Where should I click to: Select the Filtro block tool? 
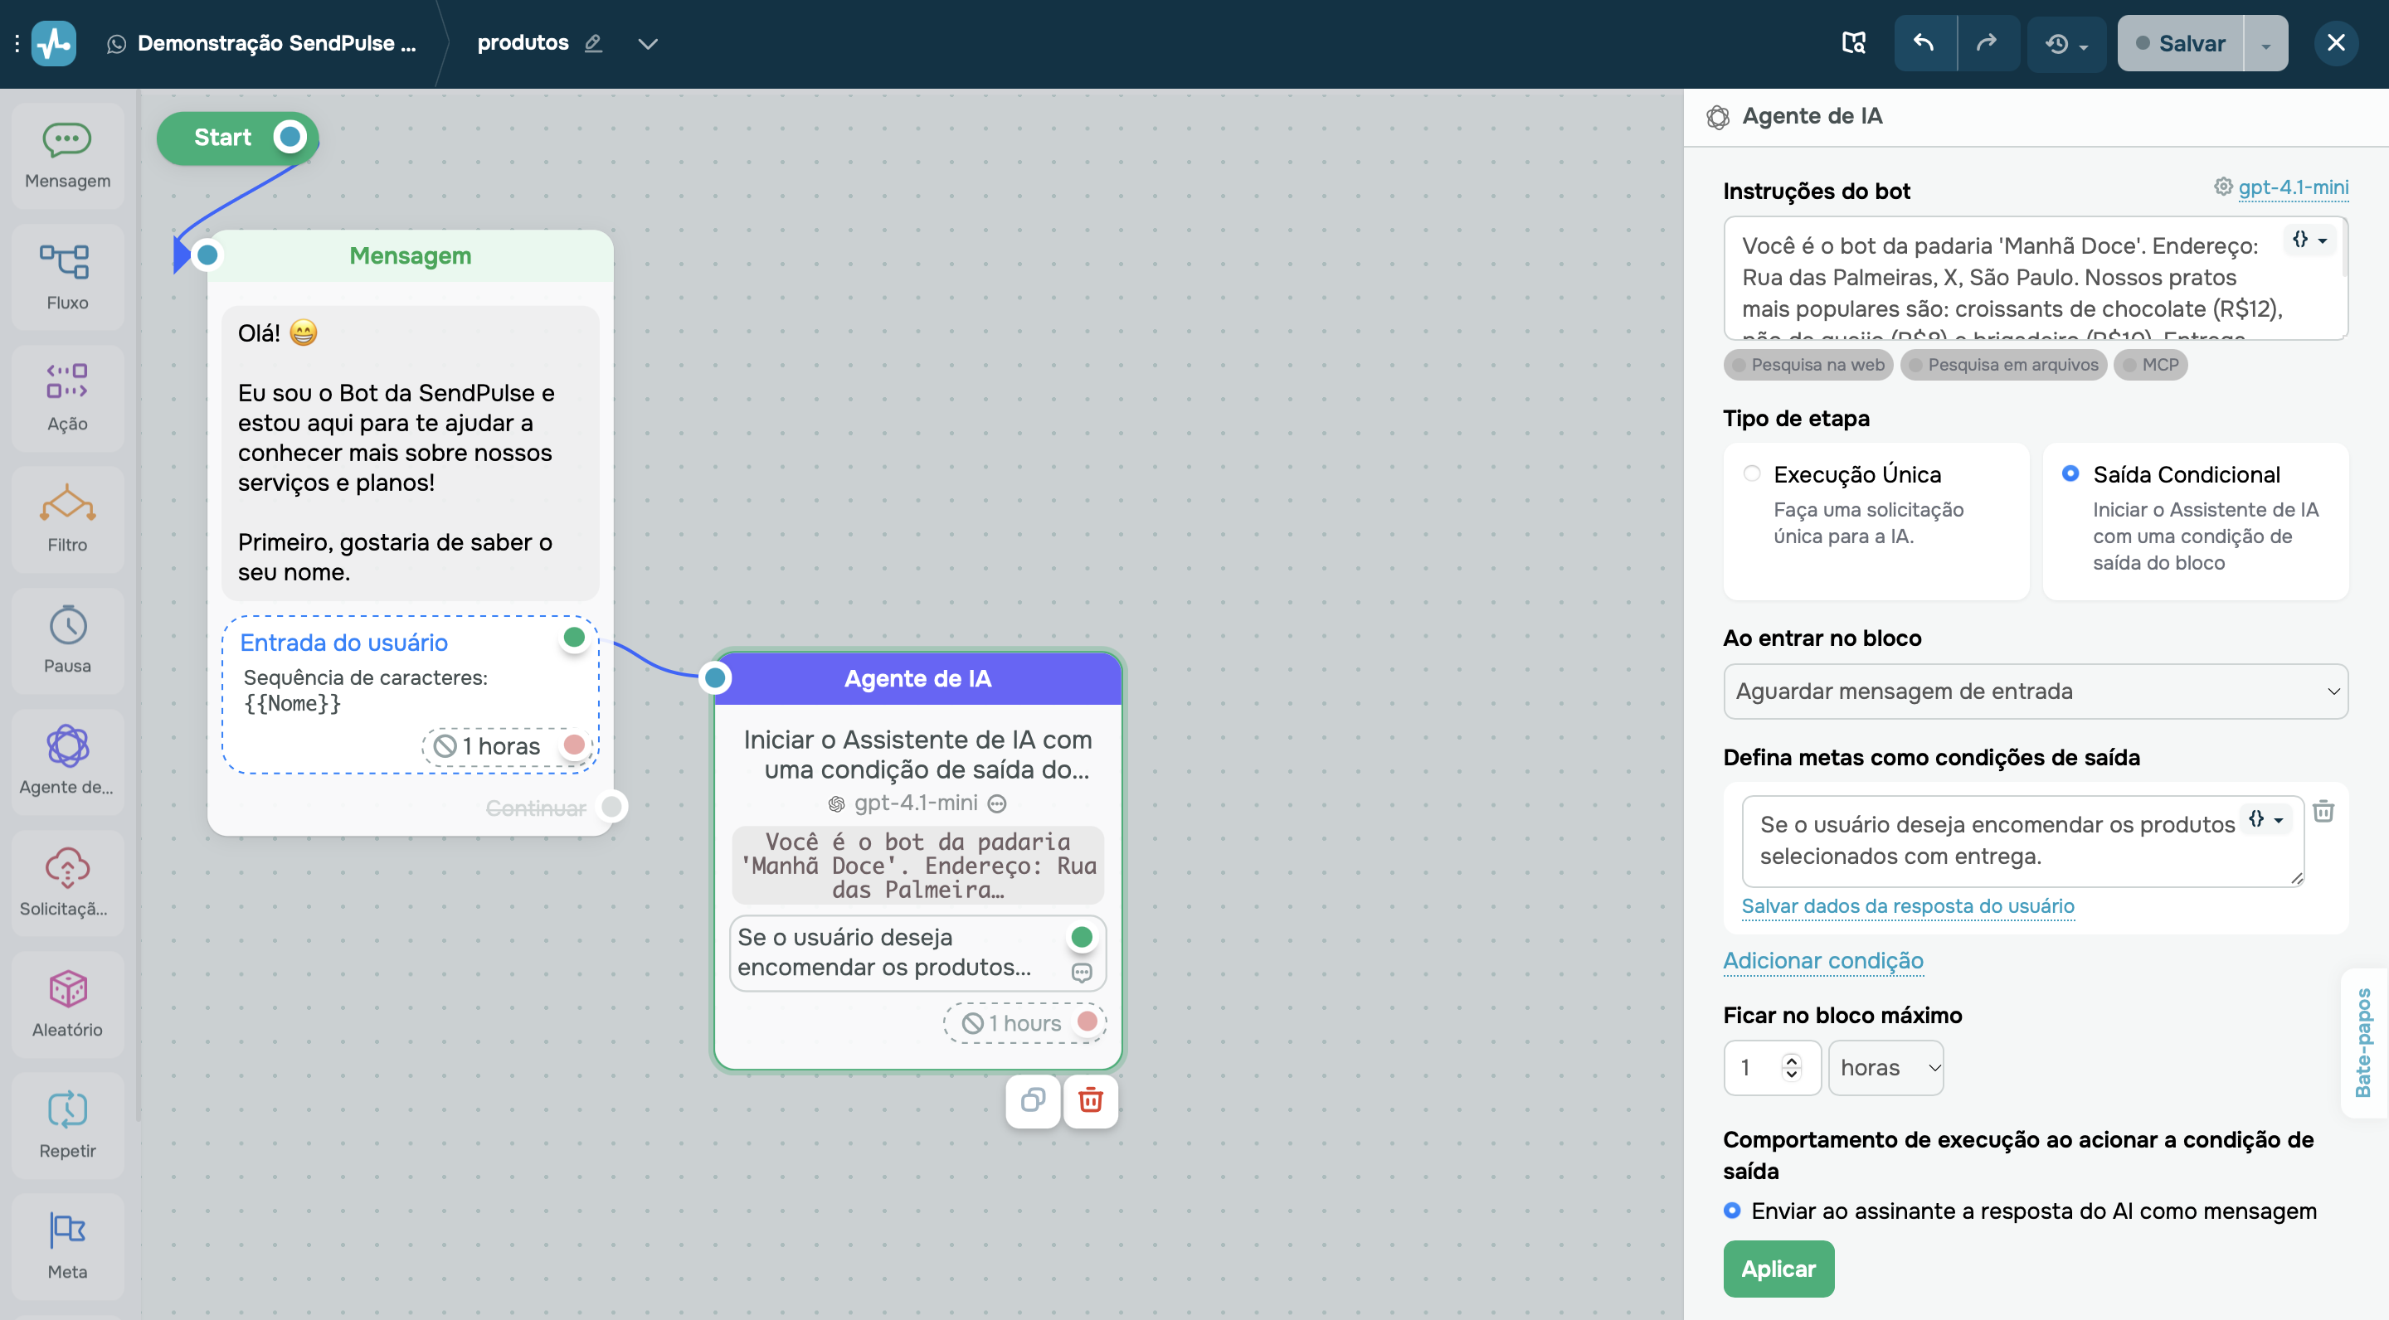pyautogui.click(x=68, y=520)
